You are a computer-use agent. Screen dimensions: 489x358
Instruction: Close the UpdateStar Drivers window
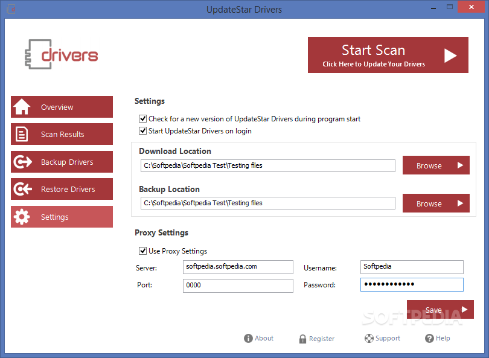click(471, 7)
